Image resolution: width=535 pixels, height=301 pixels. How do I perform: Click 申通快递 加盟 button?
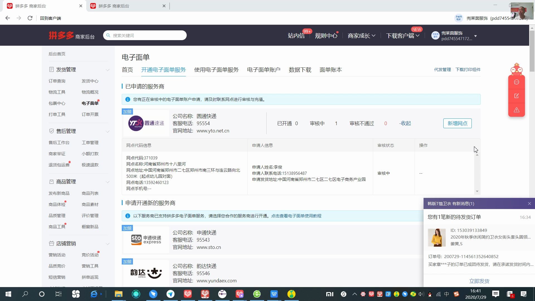click(x=128, y=228)
